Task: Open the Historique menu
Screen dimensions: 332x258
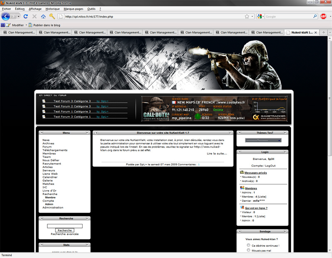Action: (x=52, y=9)
